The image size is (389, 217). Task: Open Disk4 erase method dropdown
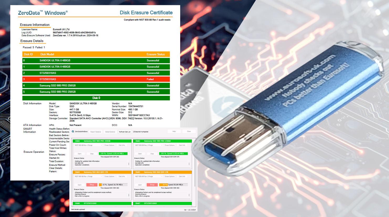point(88,176)
